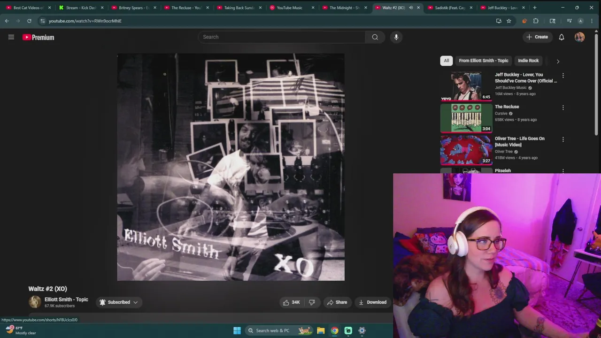Switch to Stream - Kick Dashboard tab
The width and height of the screenshot is (601, 338).
(x=81, y=8)
